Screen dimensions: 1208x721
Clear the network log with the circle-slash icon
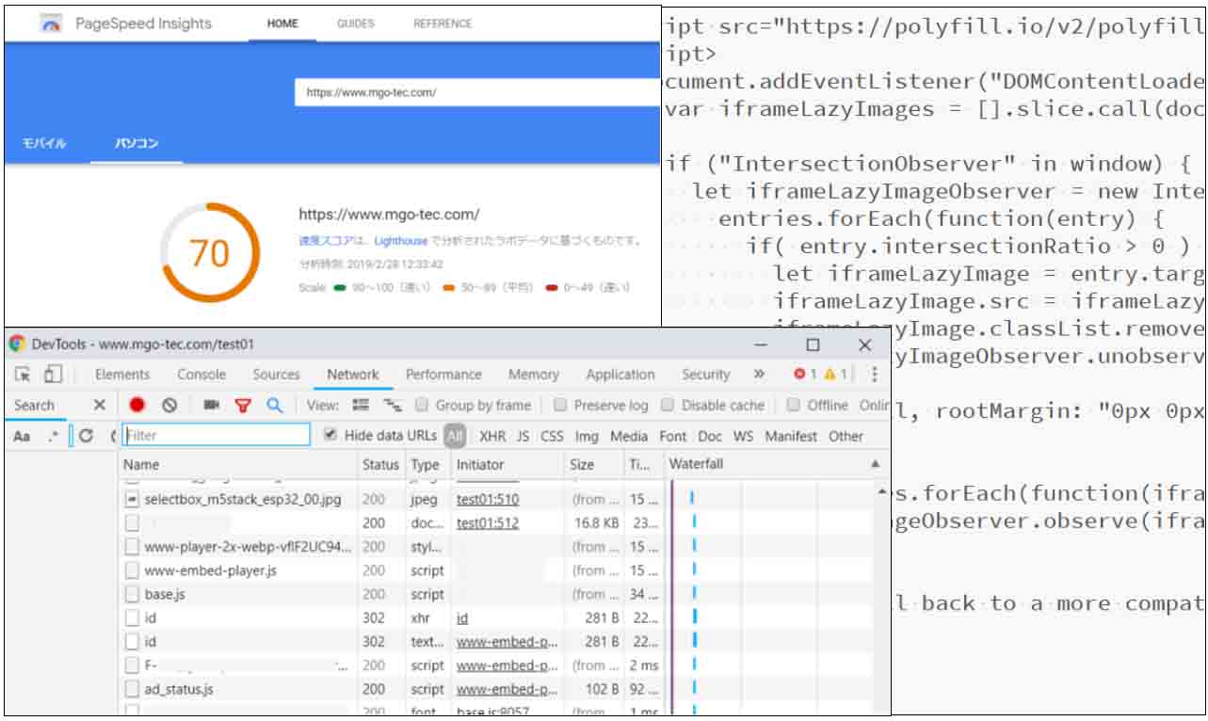coord(169,406)
